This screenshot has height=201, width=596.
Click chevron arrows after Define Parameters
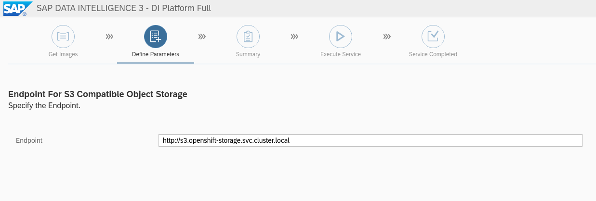point(202,36)
